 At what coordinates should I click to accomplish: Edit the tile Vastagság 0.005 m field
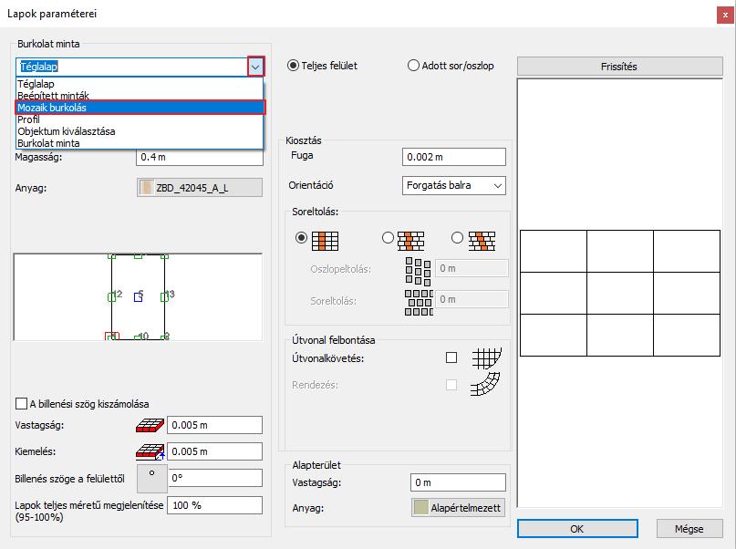(214, 425)
